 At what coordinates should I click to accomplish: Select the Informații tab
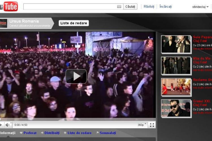tap(8, 133)
